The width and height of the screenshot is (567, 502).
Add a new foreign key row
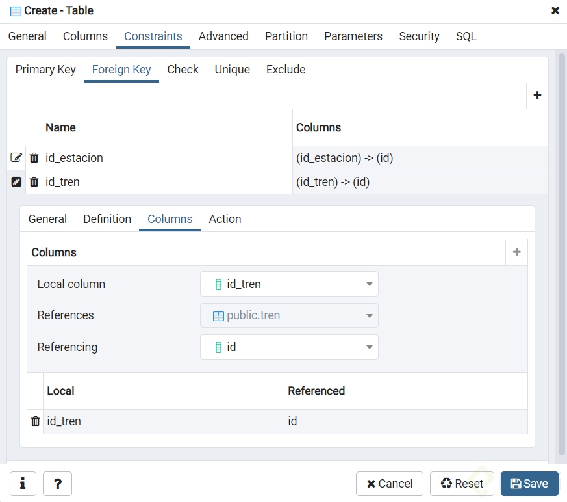click(x=537, y=96)
